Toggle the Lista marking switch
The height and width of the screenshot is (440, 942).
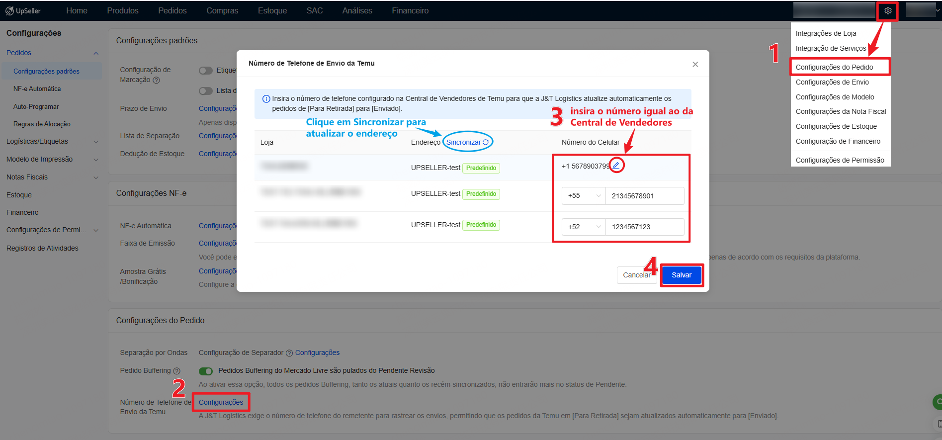tap(205, 90)
